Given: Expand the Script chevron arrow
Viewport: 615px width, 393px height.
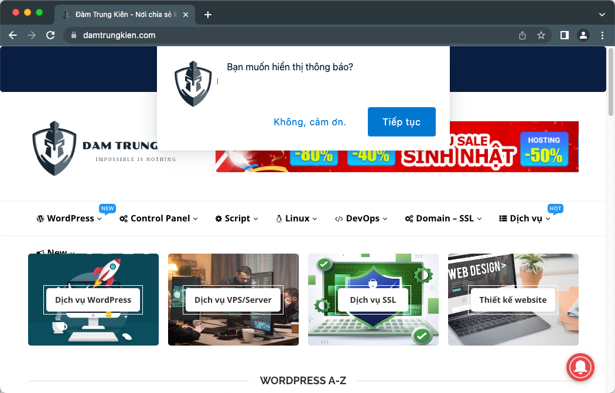Looking at the screenshot, I should click(x=256, y=219).
